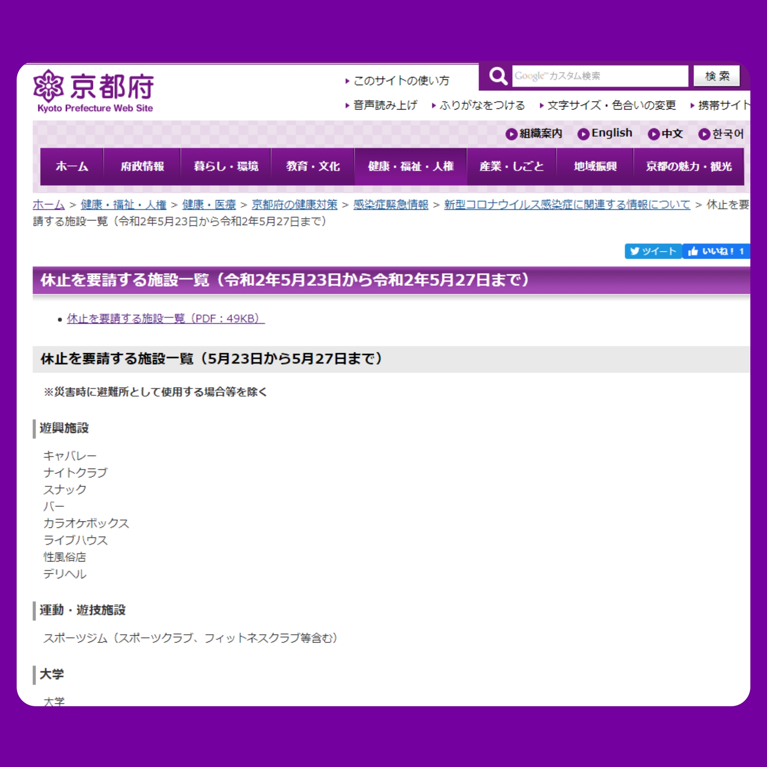This screenshot has height=767, width=767.
Task: Click the Kyoto Prefecture flower logo
Action: point(48,86)
